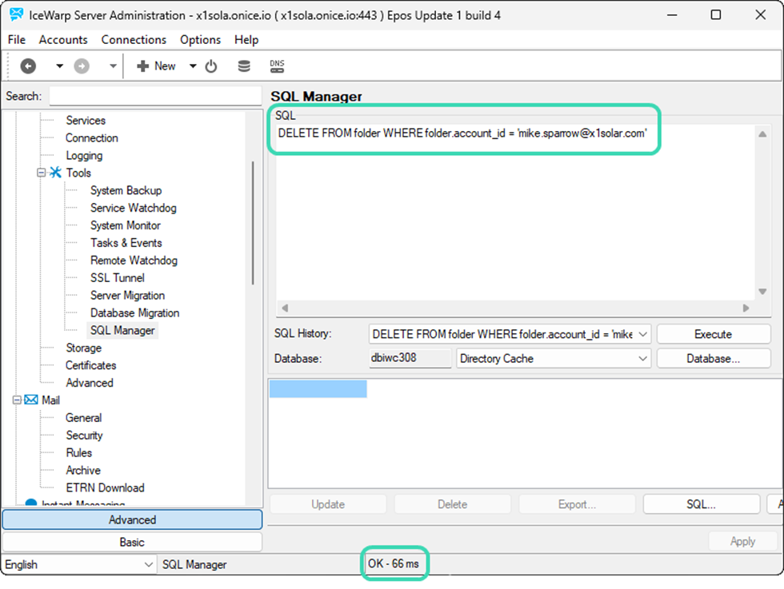Click the Database... button
Viewport: 784px width, 589px height.
point(714,358)
